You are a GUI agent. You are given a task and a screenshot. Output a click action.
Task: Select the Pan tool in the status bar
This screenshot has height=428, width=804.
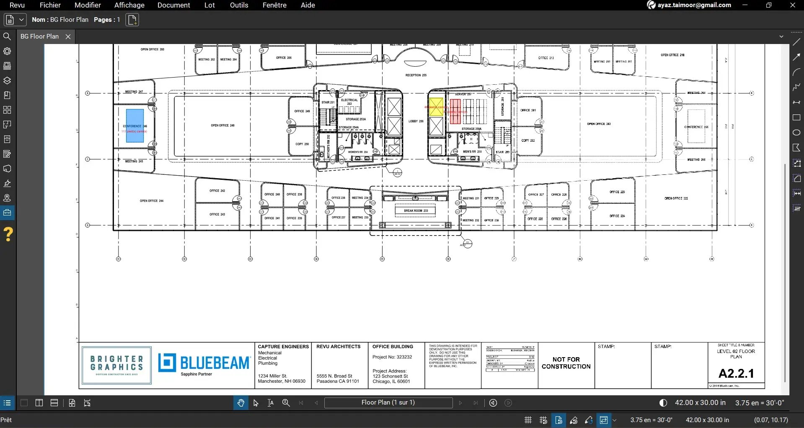[240, 403]
